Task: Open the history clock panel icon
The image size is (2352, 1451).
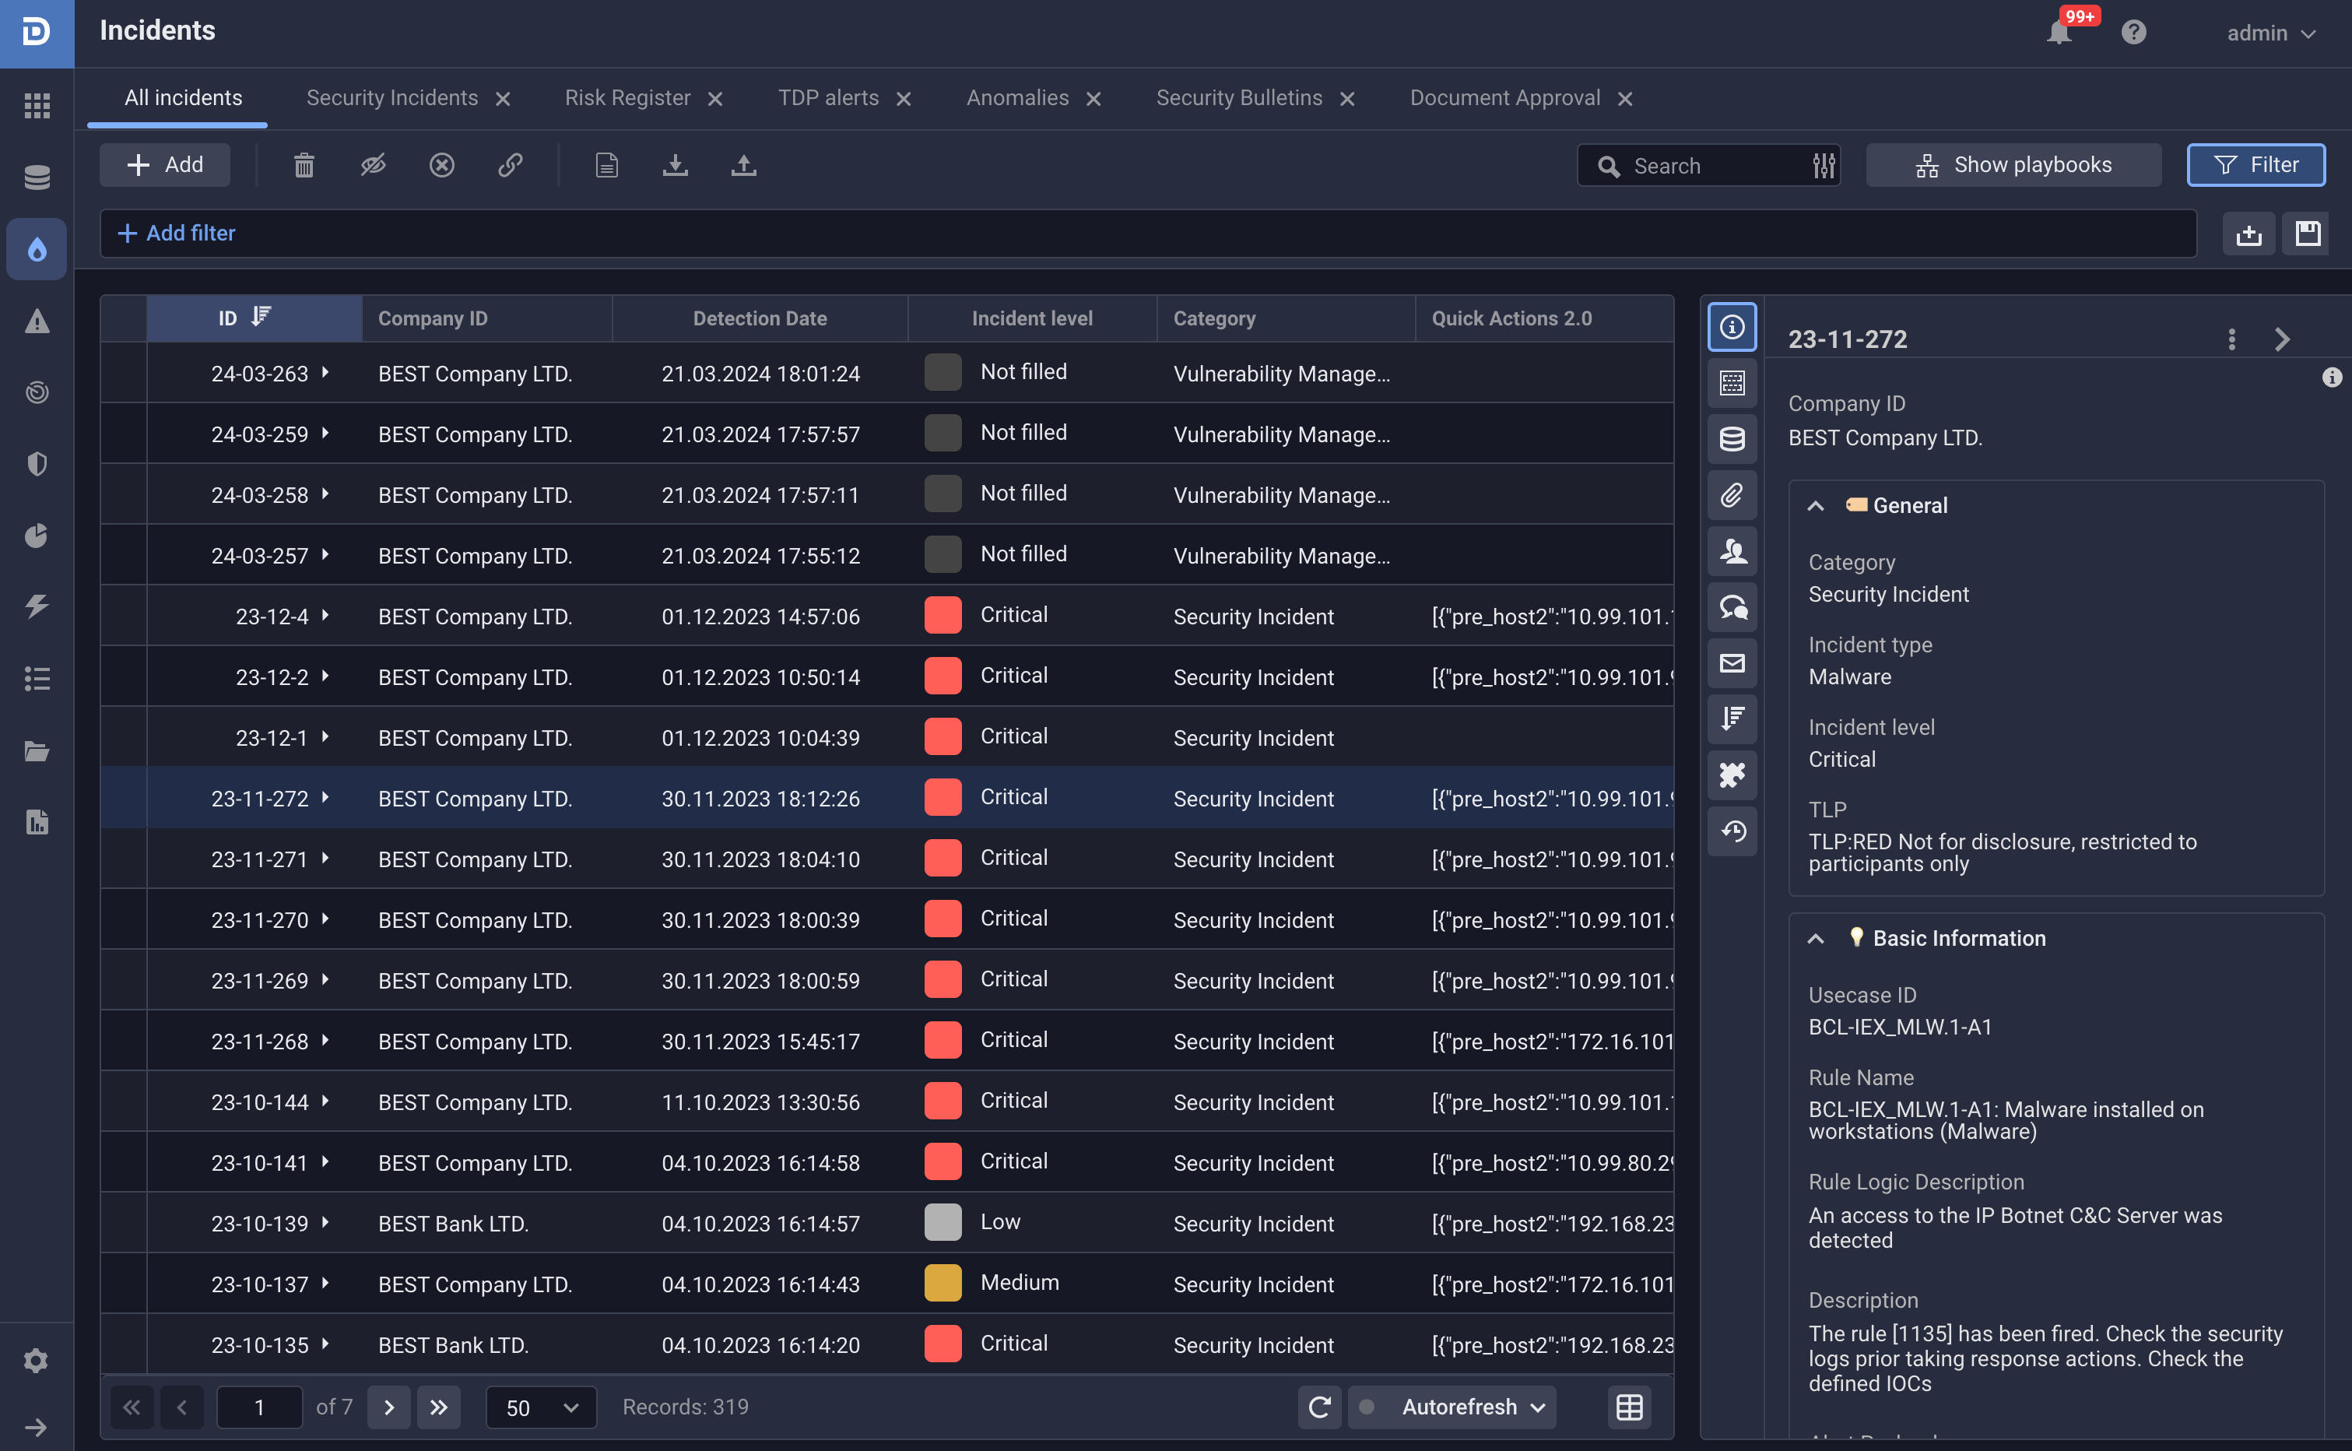Action: [1732, 831]
